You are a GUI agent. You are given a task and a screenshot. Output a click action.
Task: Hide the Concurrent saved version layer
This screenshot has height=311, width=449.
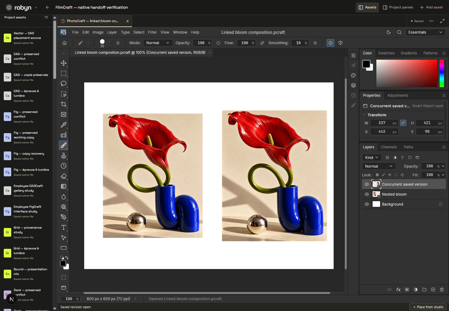click(x=367, y=184)
